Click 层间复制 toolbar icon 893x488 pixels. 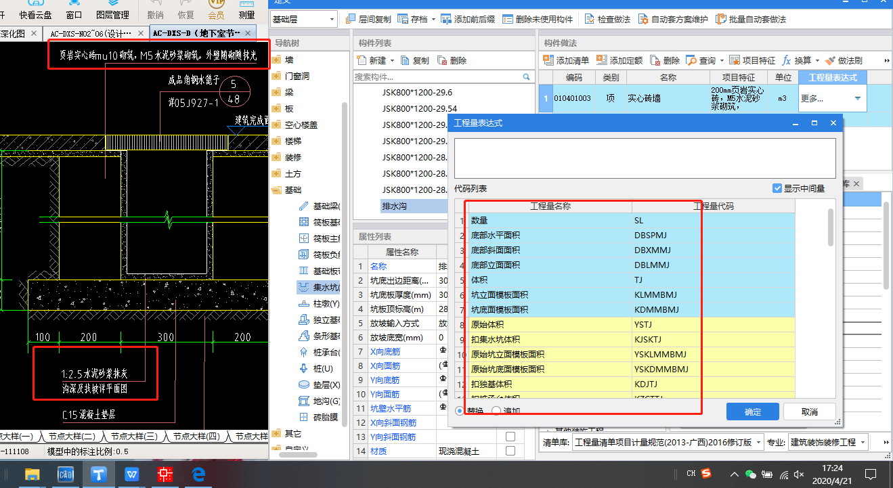(x=368, y=19)
